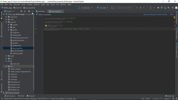Click the storeFile line in editor
The image size is (178, 100).
pos(67,29)
